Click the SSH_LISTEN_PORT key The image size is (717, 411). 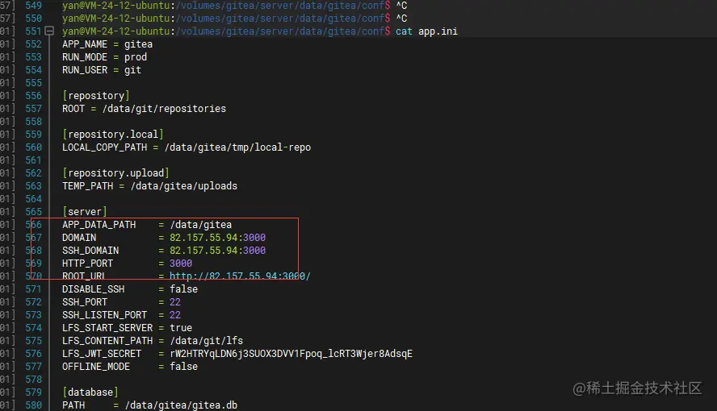[105, 315]
